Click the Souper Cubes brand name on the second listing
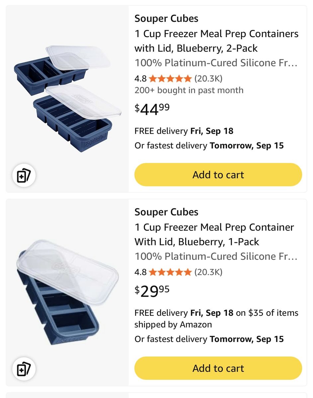The width and height of the screenshot is (313, 398). click(x=166, y=212)
